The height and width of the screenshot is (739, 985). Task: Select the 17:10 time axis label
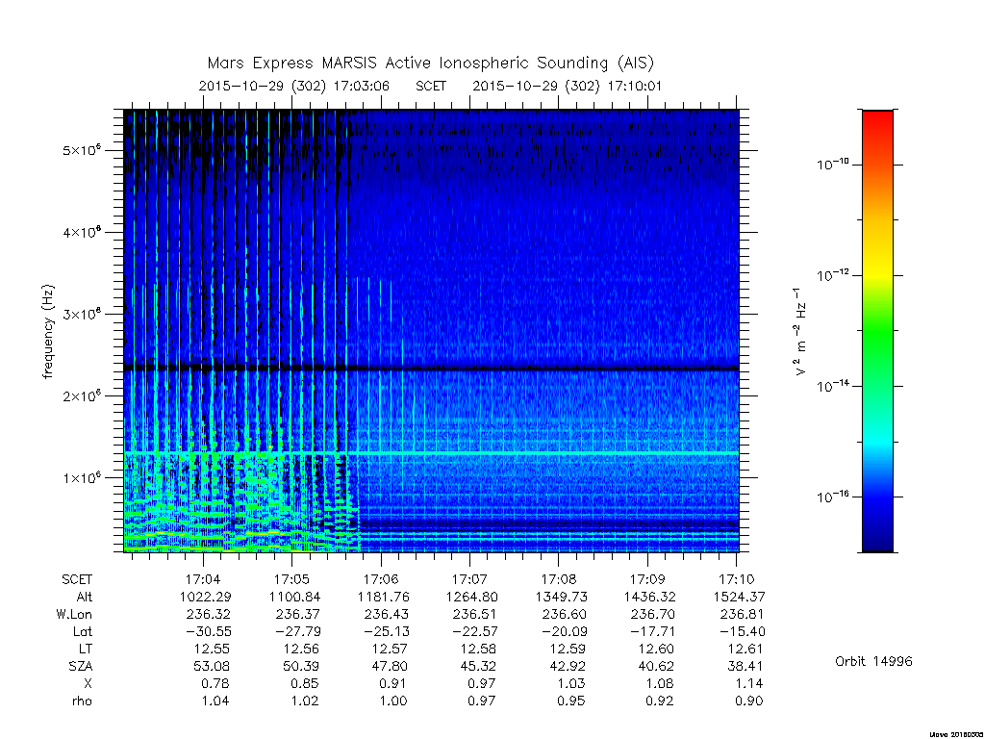point(736,579)
